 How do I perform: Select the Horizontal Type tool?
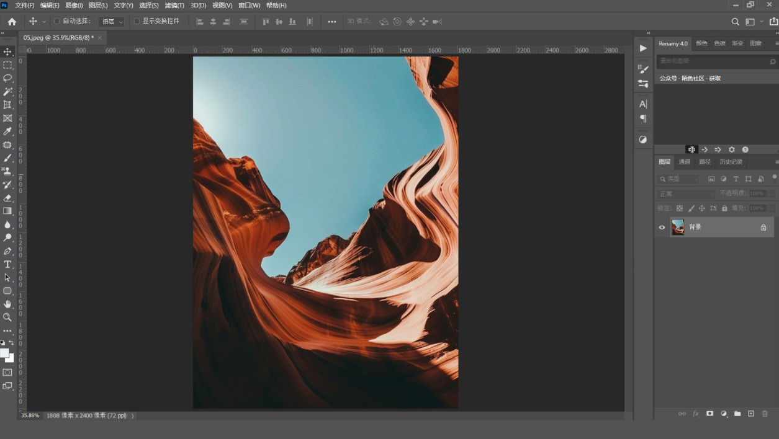coord(7,264)
